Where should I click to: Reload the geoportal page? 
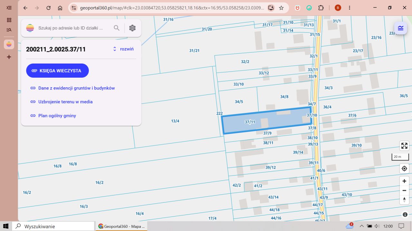click(x=49, y=8)
